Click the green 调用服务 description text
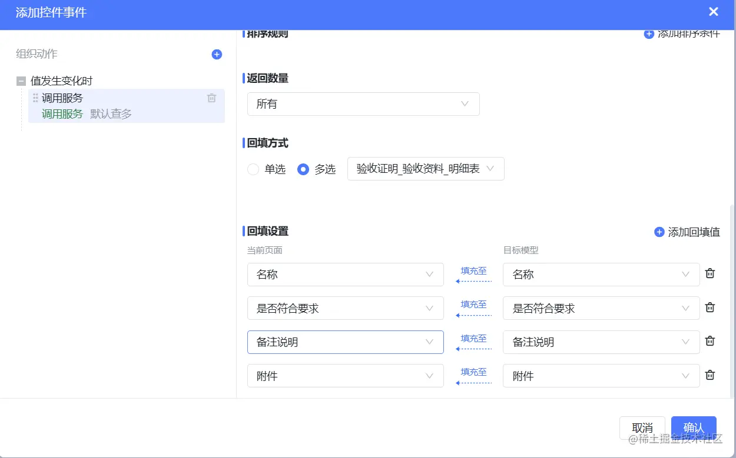The width and height of the screenshot is (736, 458). 62,114
